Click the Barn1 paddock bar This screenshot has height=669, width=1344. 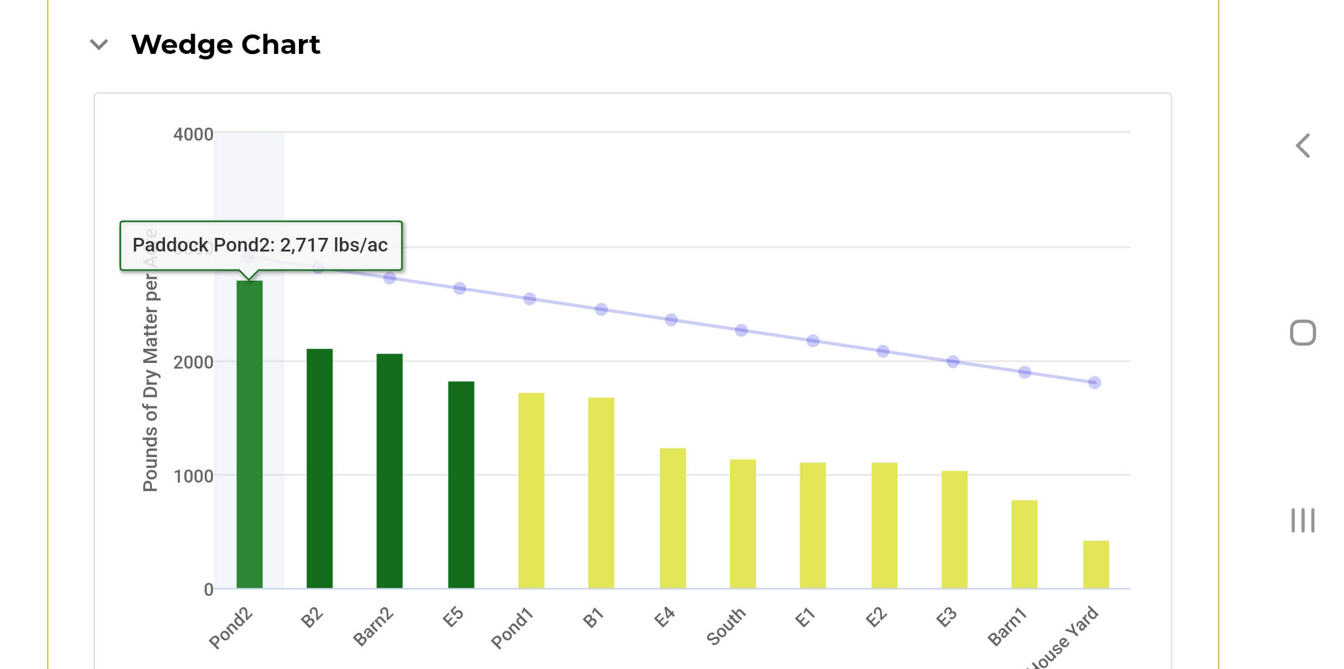point(1024,544)
